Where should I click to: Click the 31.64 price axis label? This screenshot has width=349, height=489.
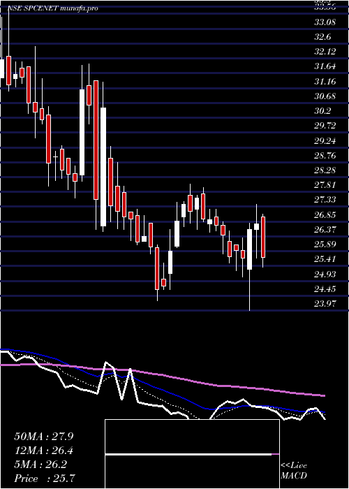(x=325, y=66)
